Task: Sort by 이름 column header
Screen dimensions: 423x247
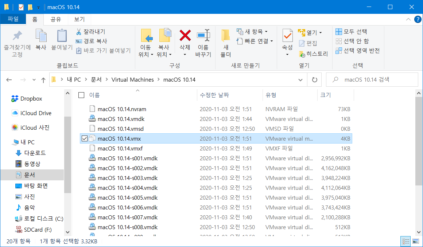Action: coord(94,95)
